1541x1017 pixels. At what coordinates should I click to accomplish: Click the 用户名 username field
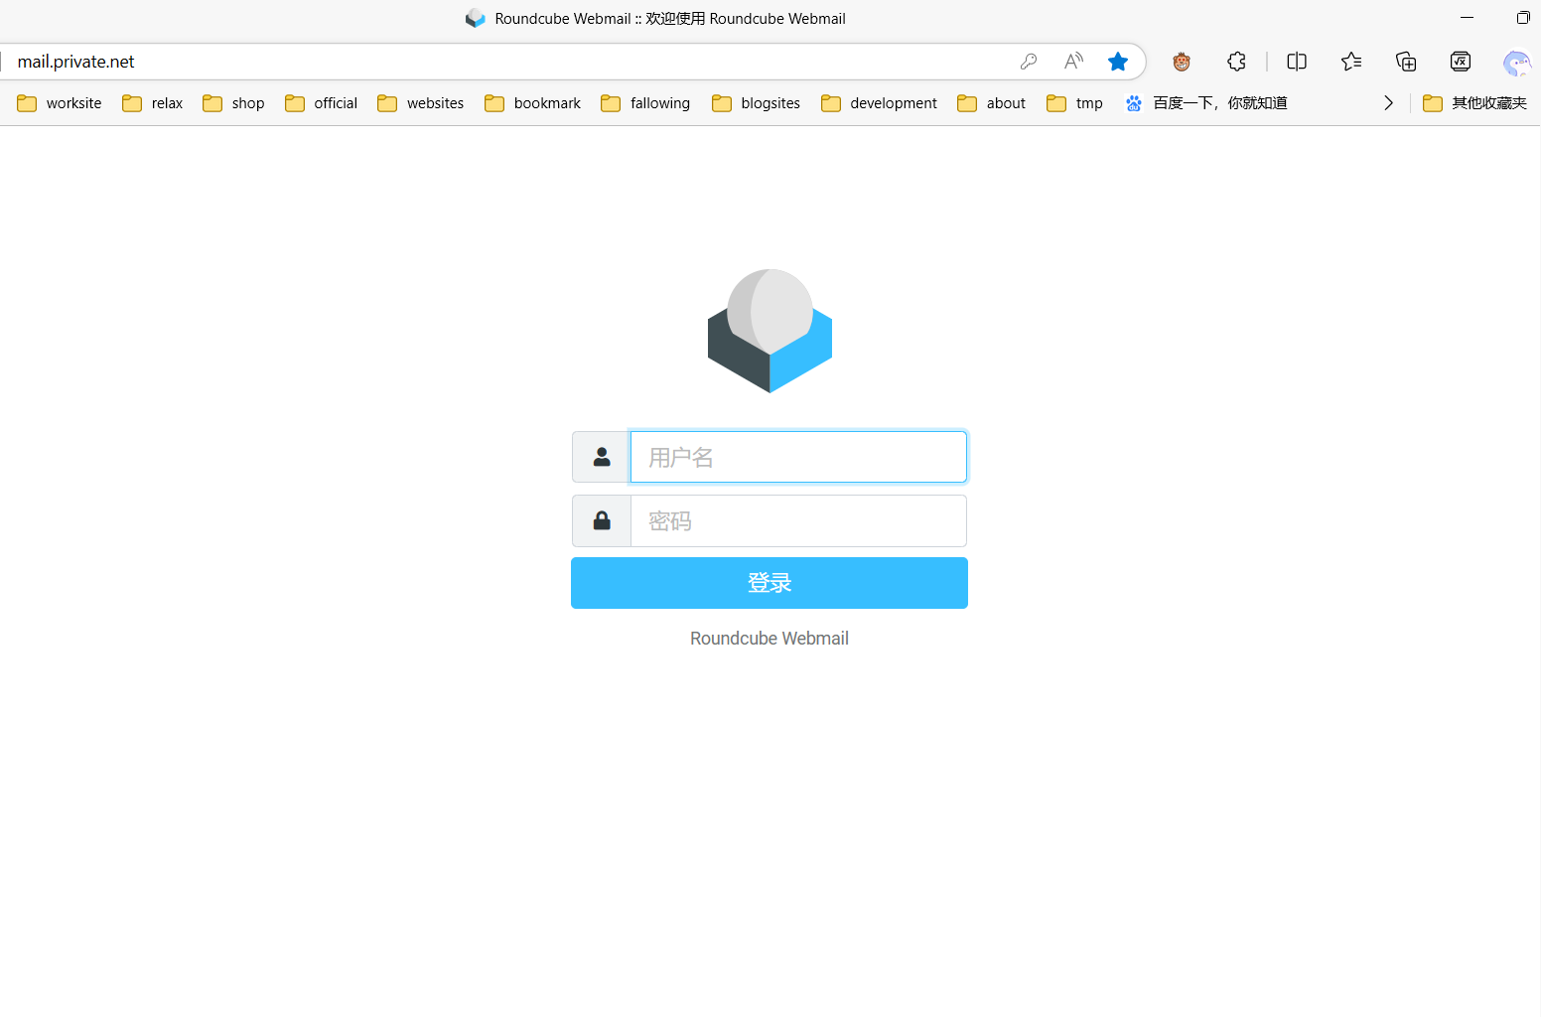pos(798,457)
